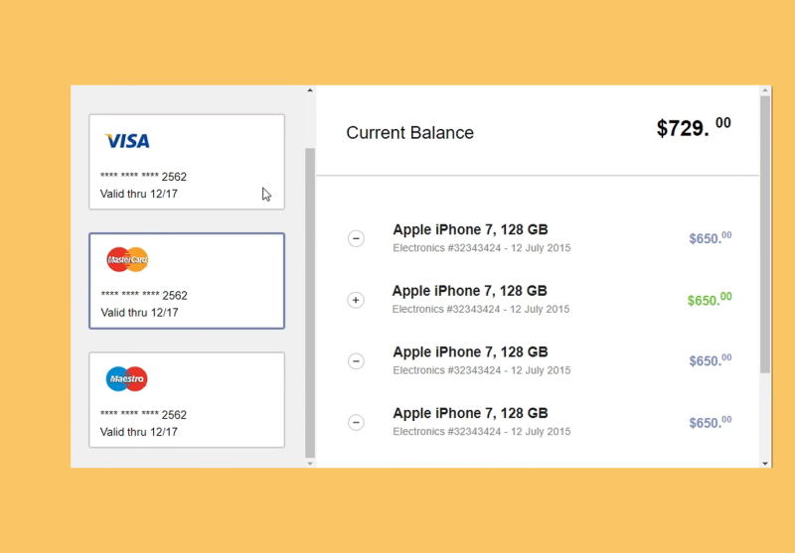
Task: Click the transactions scrollbar down arrow
Action: pyautogui.click(x=764, y=463)
